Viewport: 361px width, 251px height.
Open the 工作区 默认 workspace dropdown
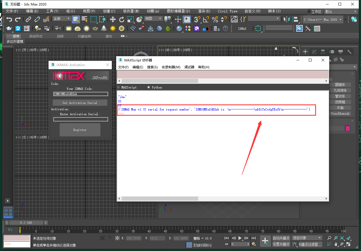pyautogui.click(x=341, y=12)
